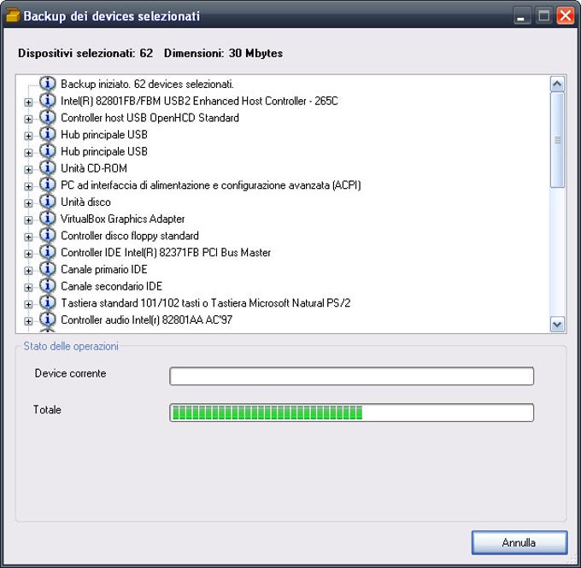Screen dimensions: 581x568
Task: Select 'Unità disco' row text
Action: coord(85,202)
